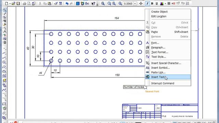Open the new document type dropdown arrow
Viewport: 219px width, 123px height.
(10, 4)
